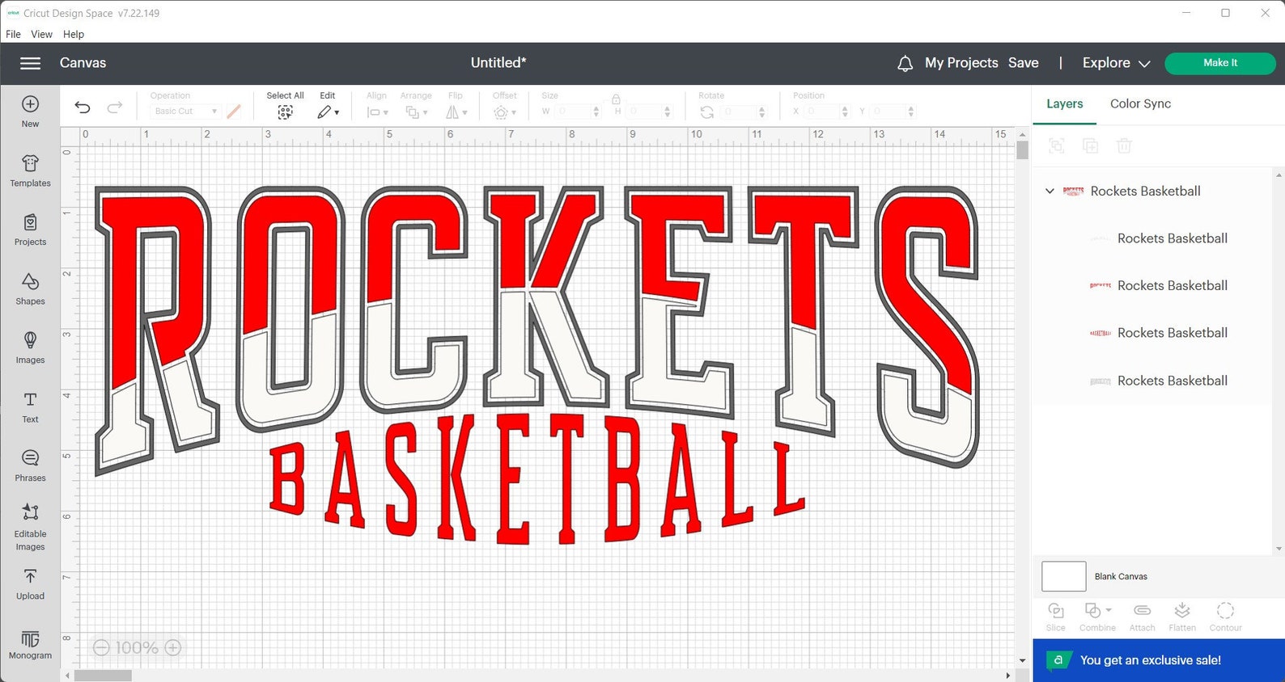Click the Rotate icon in toolbar
The image size is (1285, 682).
tap(706, 112)
